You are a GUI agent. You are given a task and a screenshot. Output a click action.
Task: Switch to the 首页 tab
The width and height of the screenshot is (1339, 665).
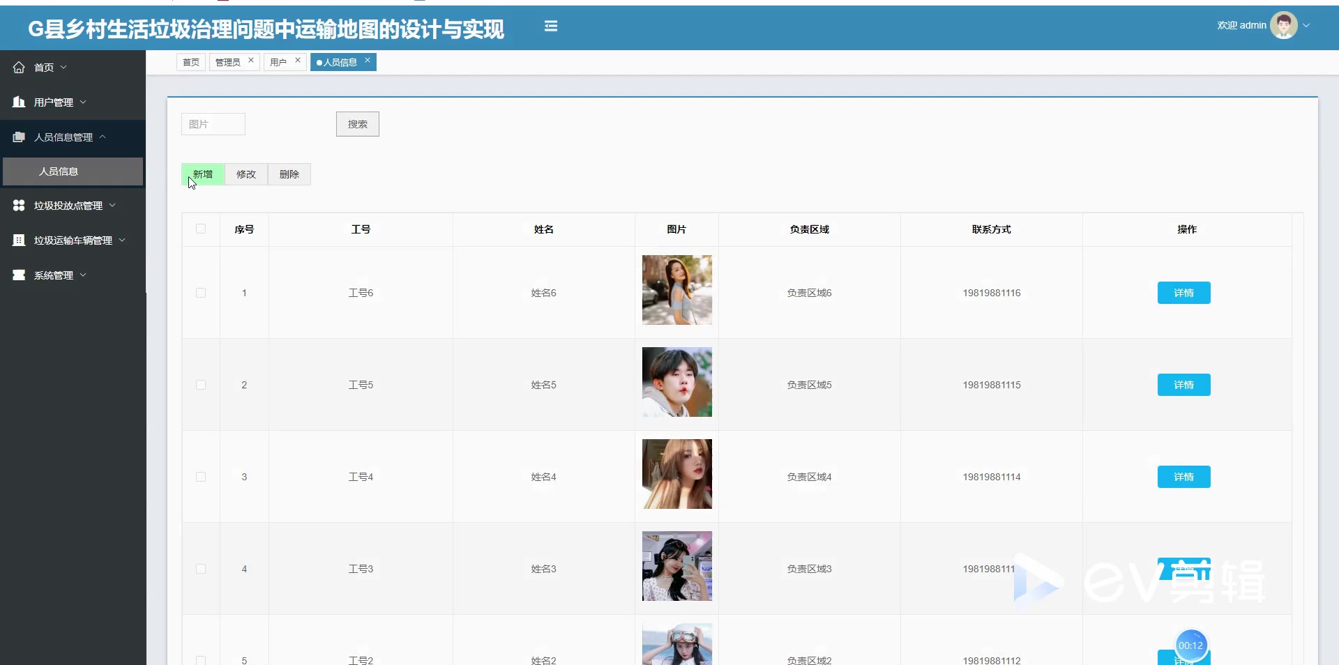[x=191, y=62]
